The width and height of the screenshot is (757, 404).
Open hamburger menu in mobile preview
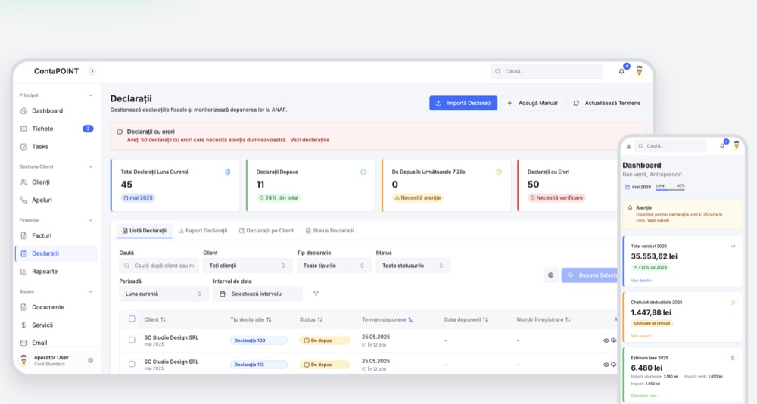click(x=628, y=146)
